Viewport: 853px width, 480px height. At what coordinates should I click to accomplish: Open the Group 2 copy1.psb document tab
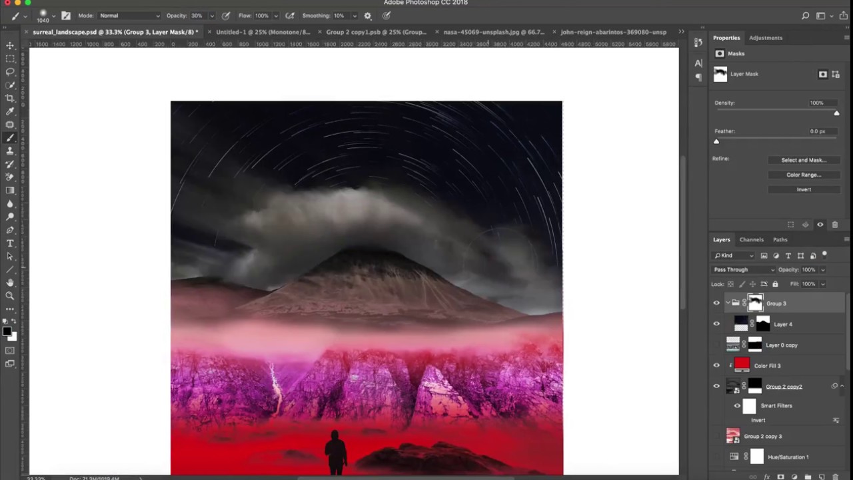376,32
